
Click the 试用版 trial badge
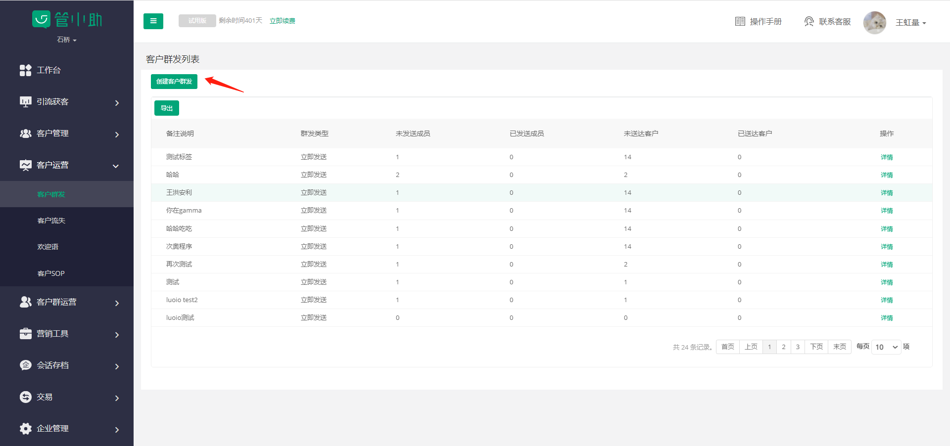click(197, 21)
